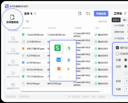The image size is (128, 103).
Task: Click the 大小写转换 label
Action: (x=119, y=26)
